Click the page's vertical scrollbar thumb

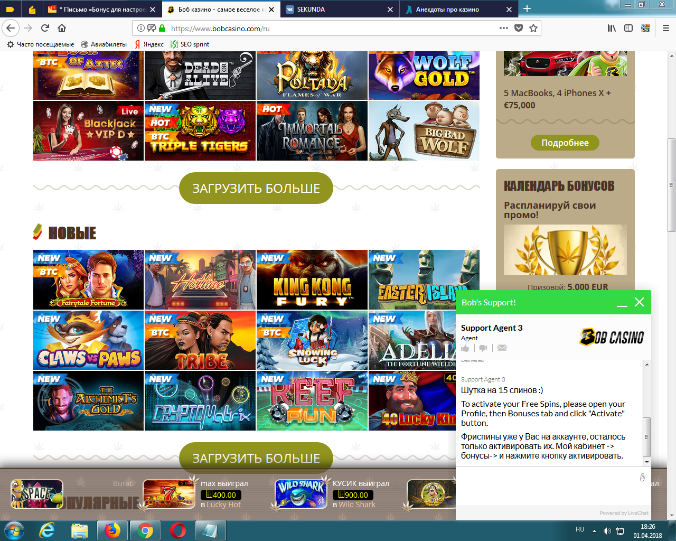[x=671, y=185]
